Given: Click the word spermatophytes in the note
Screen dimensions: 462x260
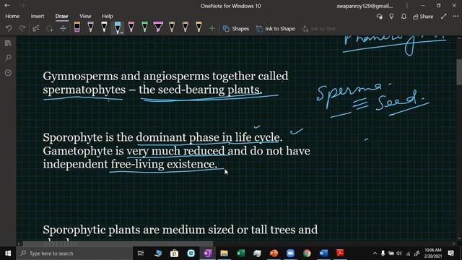Looking at the screenshot, I should tap(84, 90).
